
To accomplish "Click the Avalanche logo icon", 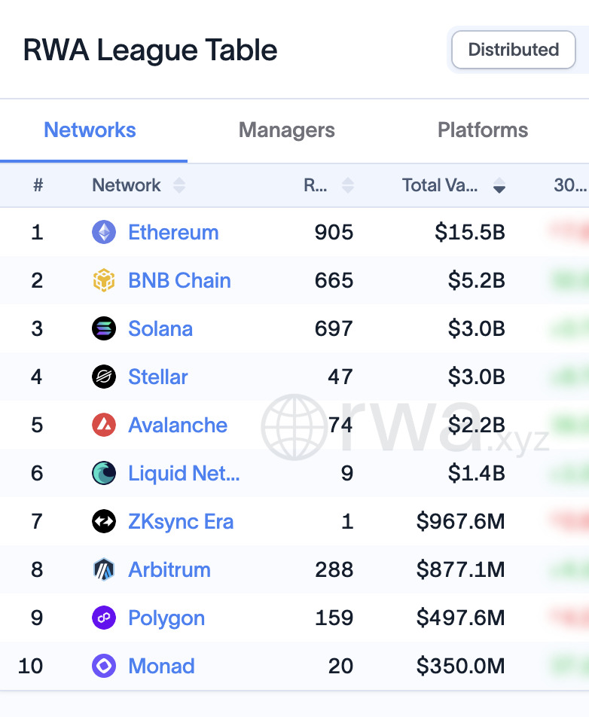I will click(104, 425).
